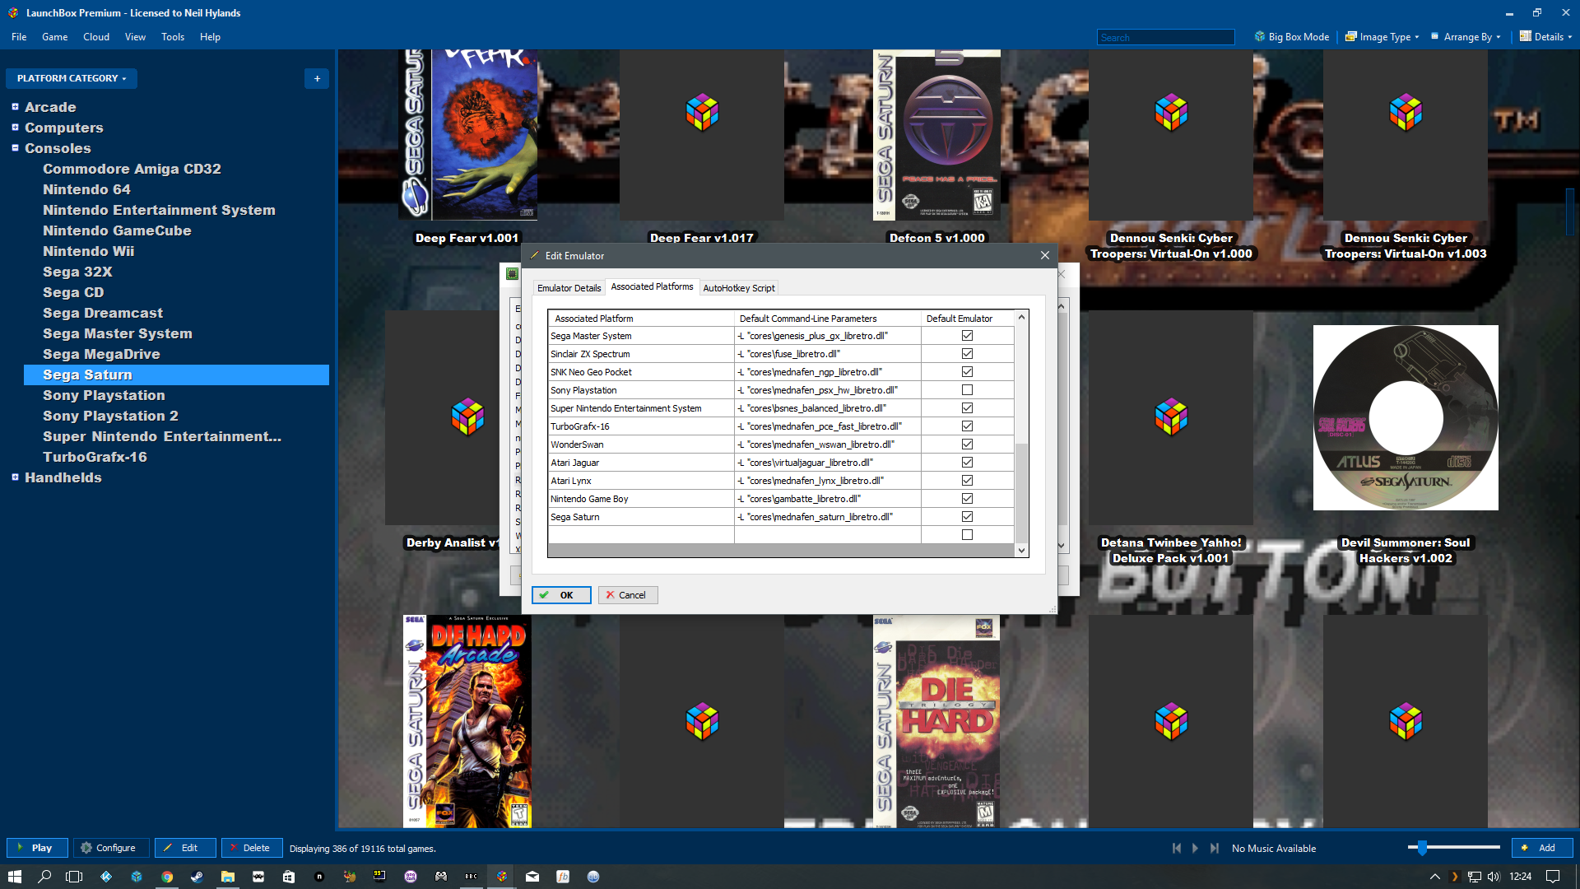
Task: Switch to the Emulator Details tab
Action: point(569,288)
